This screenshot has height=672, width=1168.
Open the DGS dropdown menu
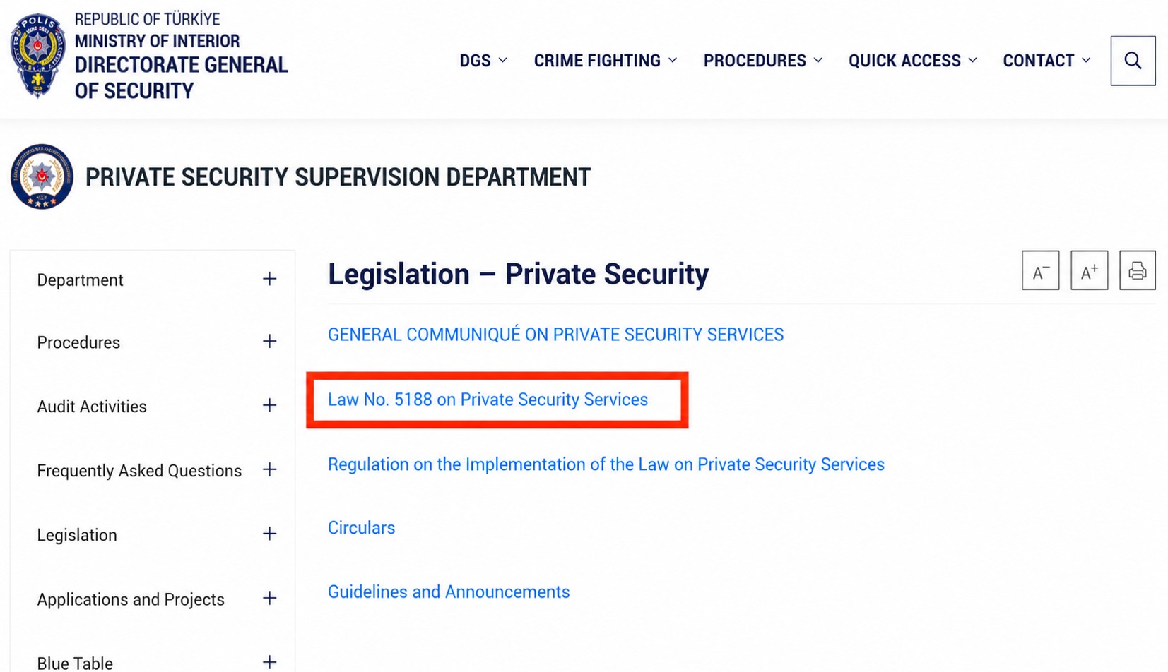click(x=483, y=61)
